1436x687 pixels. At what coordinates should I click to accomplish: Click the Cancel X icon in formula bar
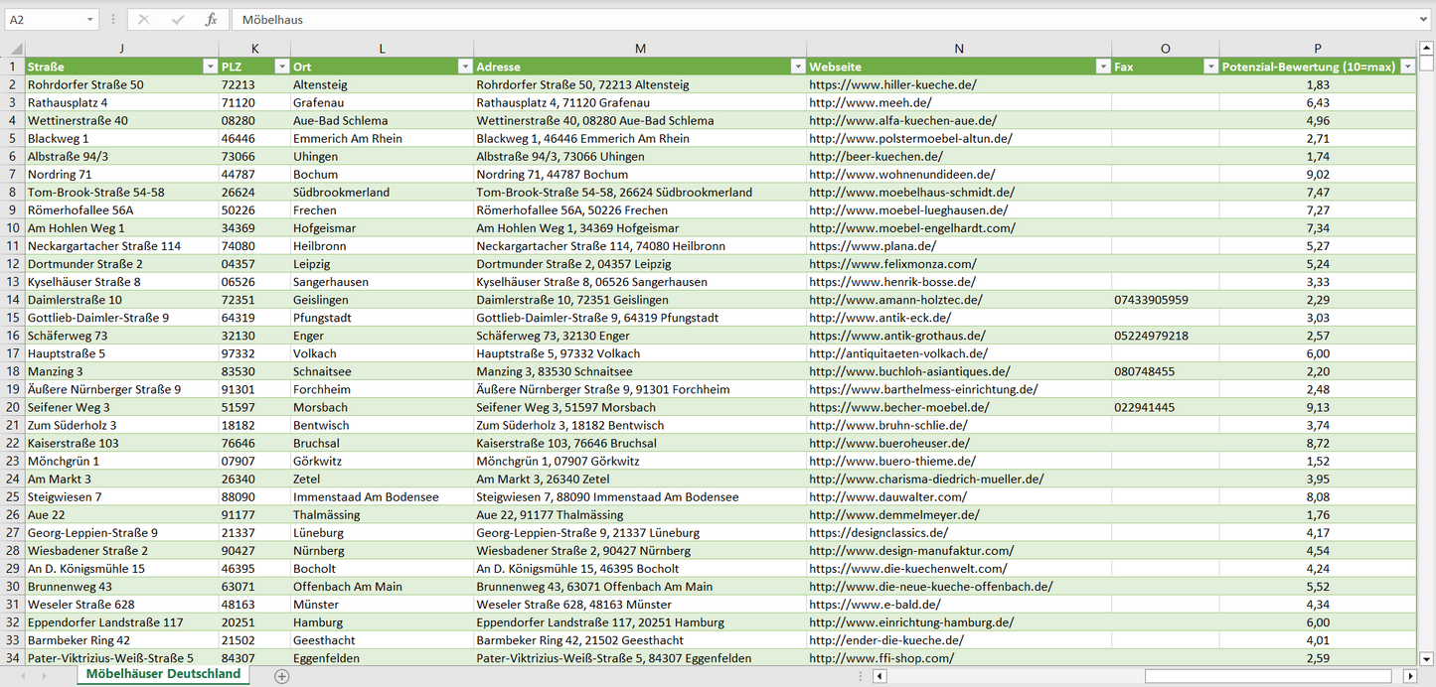point(144,20)
